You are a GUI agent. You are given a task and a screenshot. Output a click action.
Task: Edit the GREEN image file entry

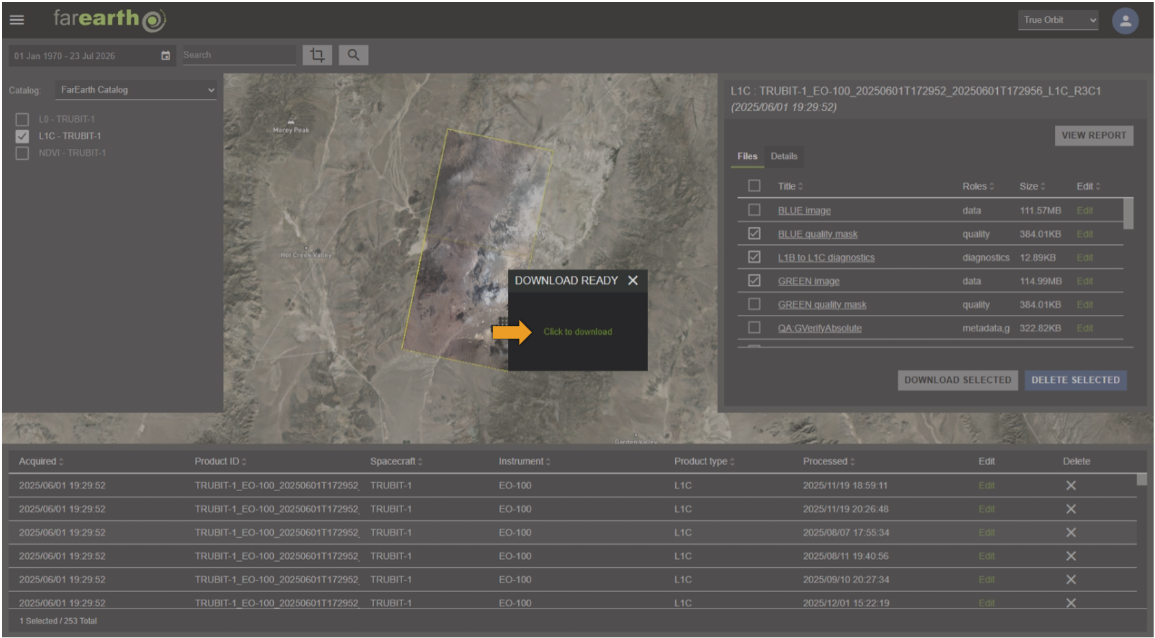tap(1084, 281)
